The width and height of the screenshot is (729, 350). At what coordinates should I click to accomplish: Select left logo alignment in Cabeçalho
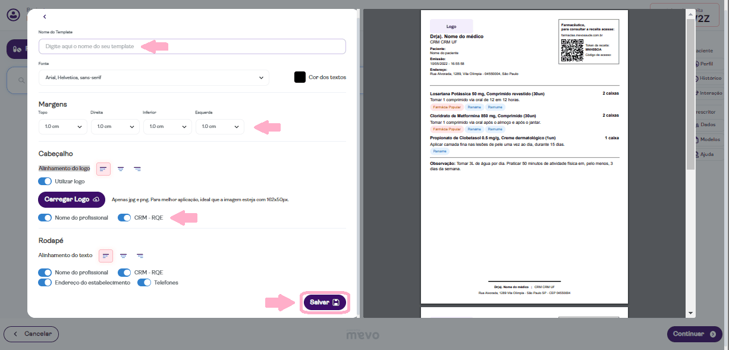pos(104,169)
